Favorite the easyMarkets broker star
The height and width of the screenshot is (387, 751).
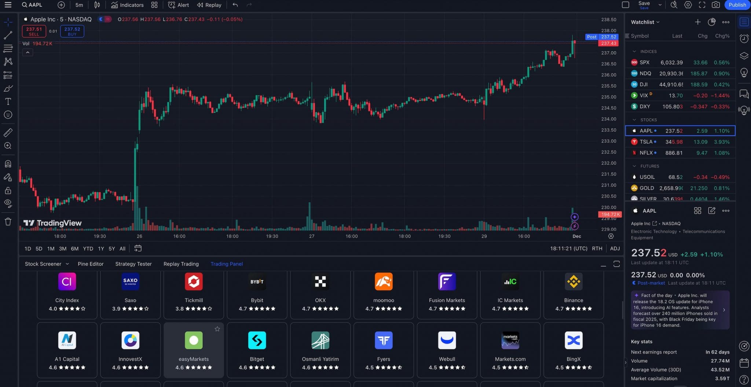pyautogui.click(x=217, y=329)
